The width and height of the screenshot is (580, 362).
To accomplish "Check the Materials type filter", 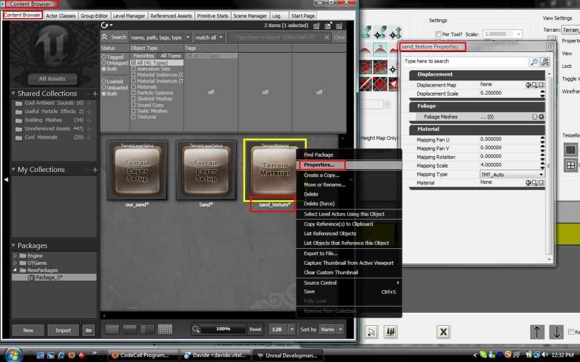I will 134,87.
